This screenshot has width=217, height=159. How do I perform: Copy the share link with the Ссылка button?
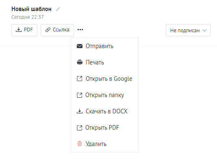tap(57, 30)
